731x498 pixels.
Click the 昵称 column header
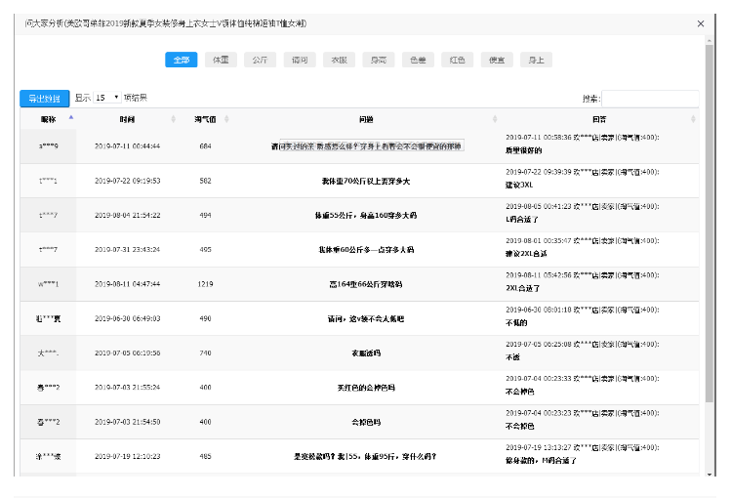(48, 119)
